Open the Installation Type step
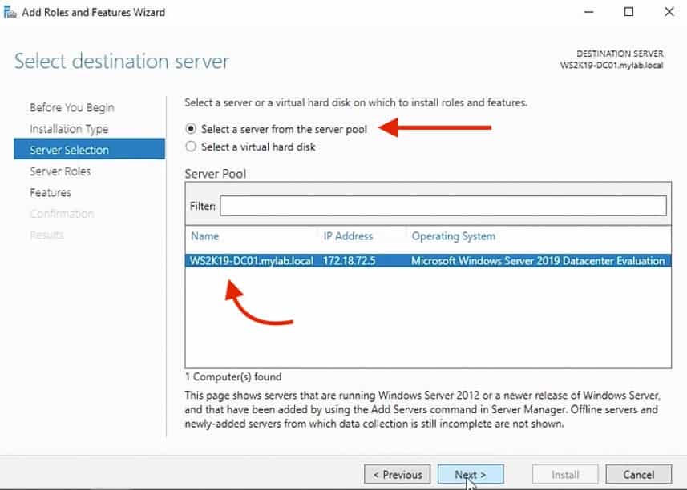 click(x=69, y=129)
